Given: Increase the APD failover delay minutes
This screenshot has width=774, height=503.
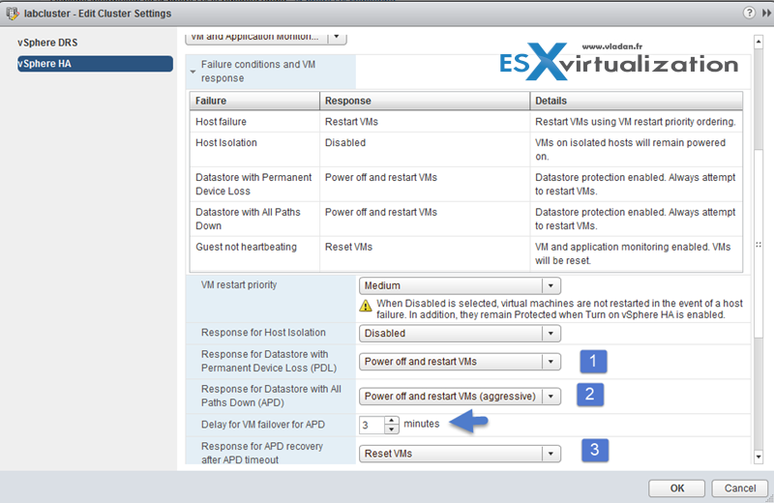Looking at the screenshot, I should (392, 421).
